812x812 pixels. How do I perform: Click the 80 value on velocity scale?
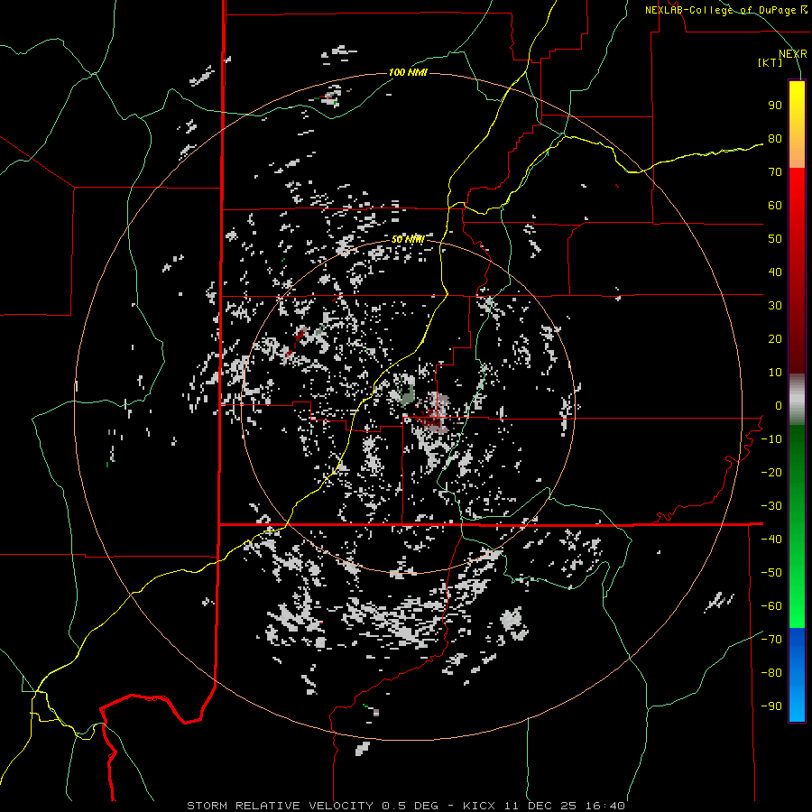click(x=775, y=139)
